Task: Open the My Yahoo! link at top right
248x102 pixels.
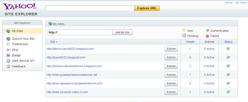Action: pos(241,3)
